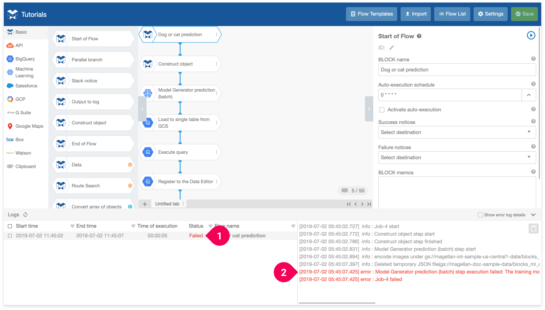The width and height of the screenshot is (545, 310).
Task: Jump to last tab arrow
Action: 369,204
